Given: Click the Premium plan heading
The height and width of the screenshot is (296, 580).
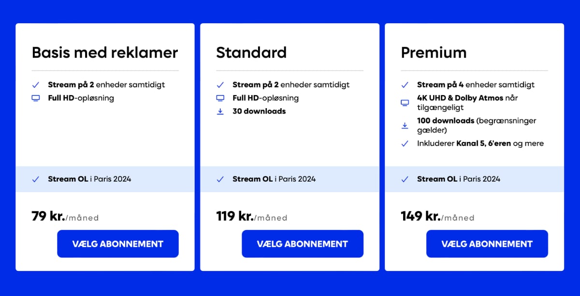Looking at the screenshot, I should pos(434,52).
